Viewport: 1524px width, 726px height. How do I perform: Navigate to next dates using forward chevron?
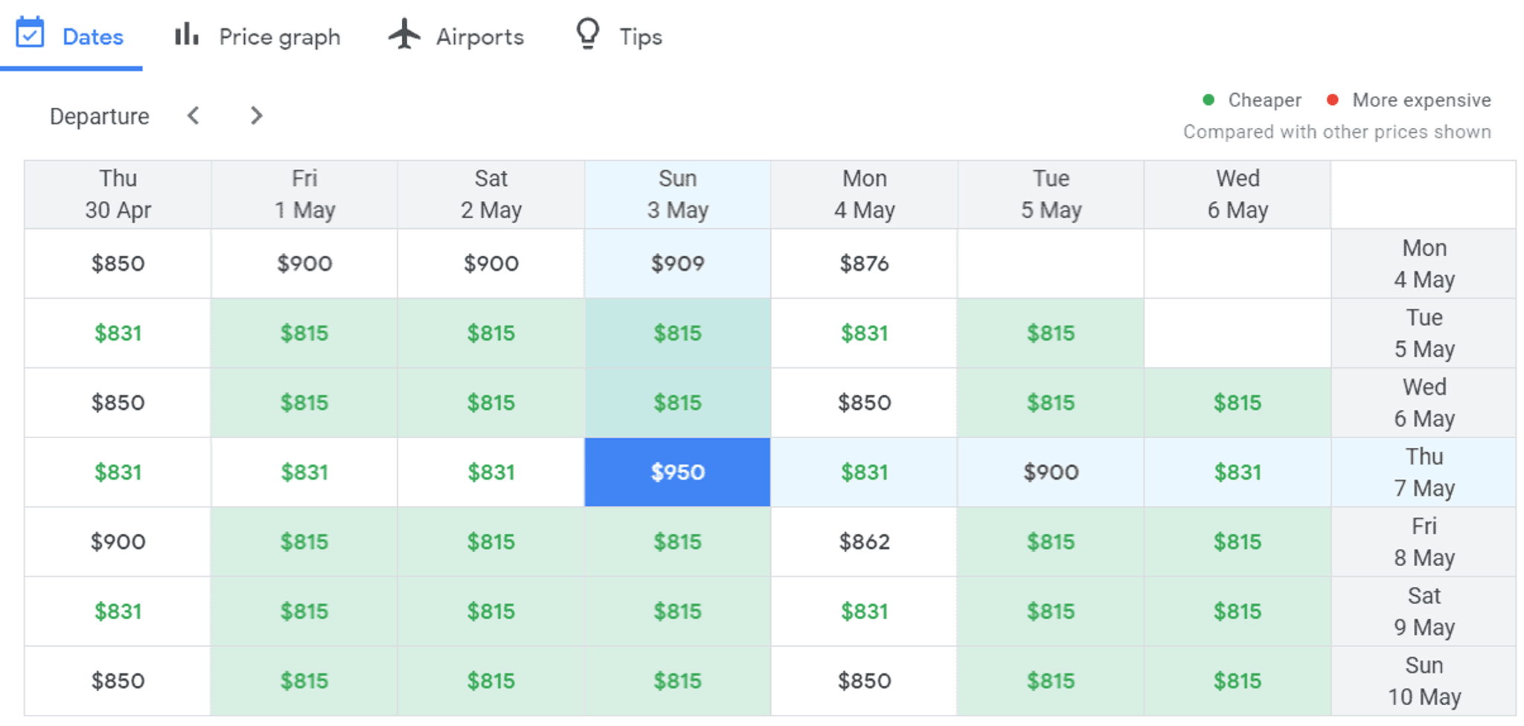tap(256, 116)
